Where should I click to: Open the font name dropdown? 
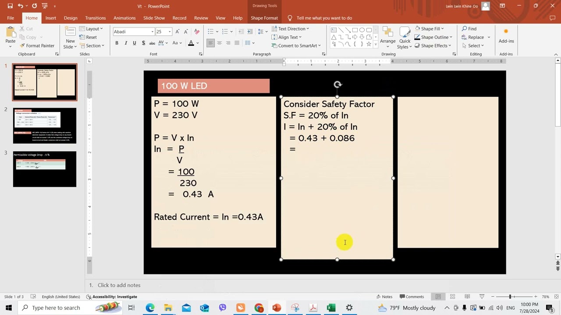coord(153,31)
